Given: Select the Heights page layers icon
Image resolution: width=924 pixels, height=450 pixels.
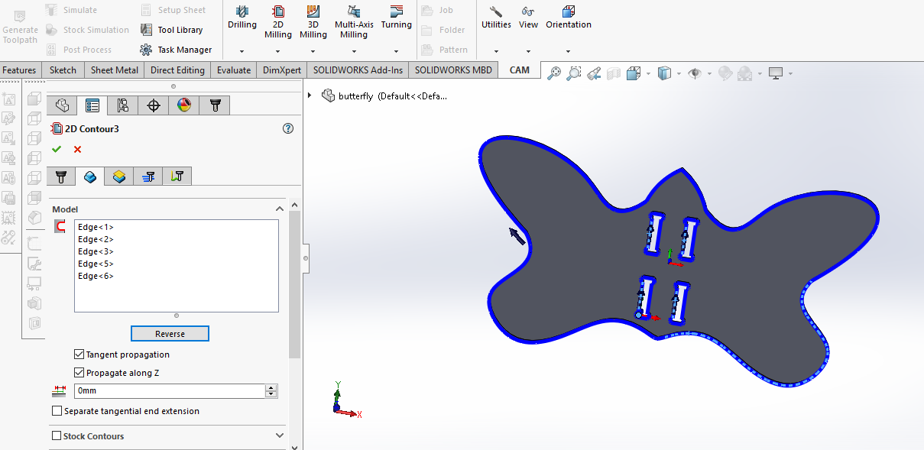Looking at the screenshot, I should (118, 176).
